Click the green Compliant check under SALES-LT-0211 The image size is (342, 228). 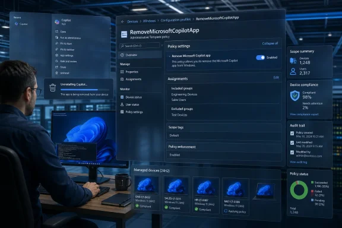(166, 207)
